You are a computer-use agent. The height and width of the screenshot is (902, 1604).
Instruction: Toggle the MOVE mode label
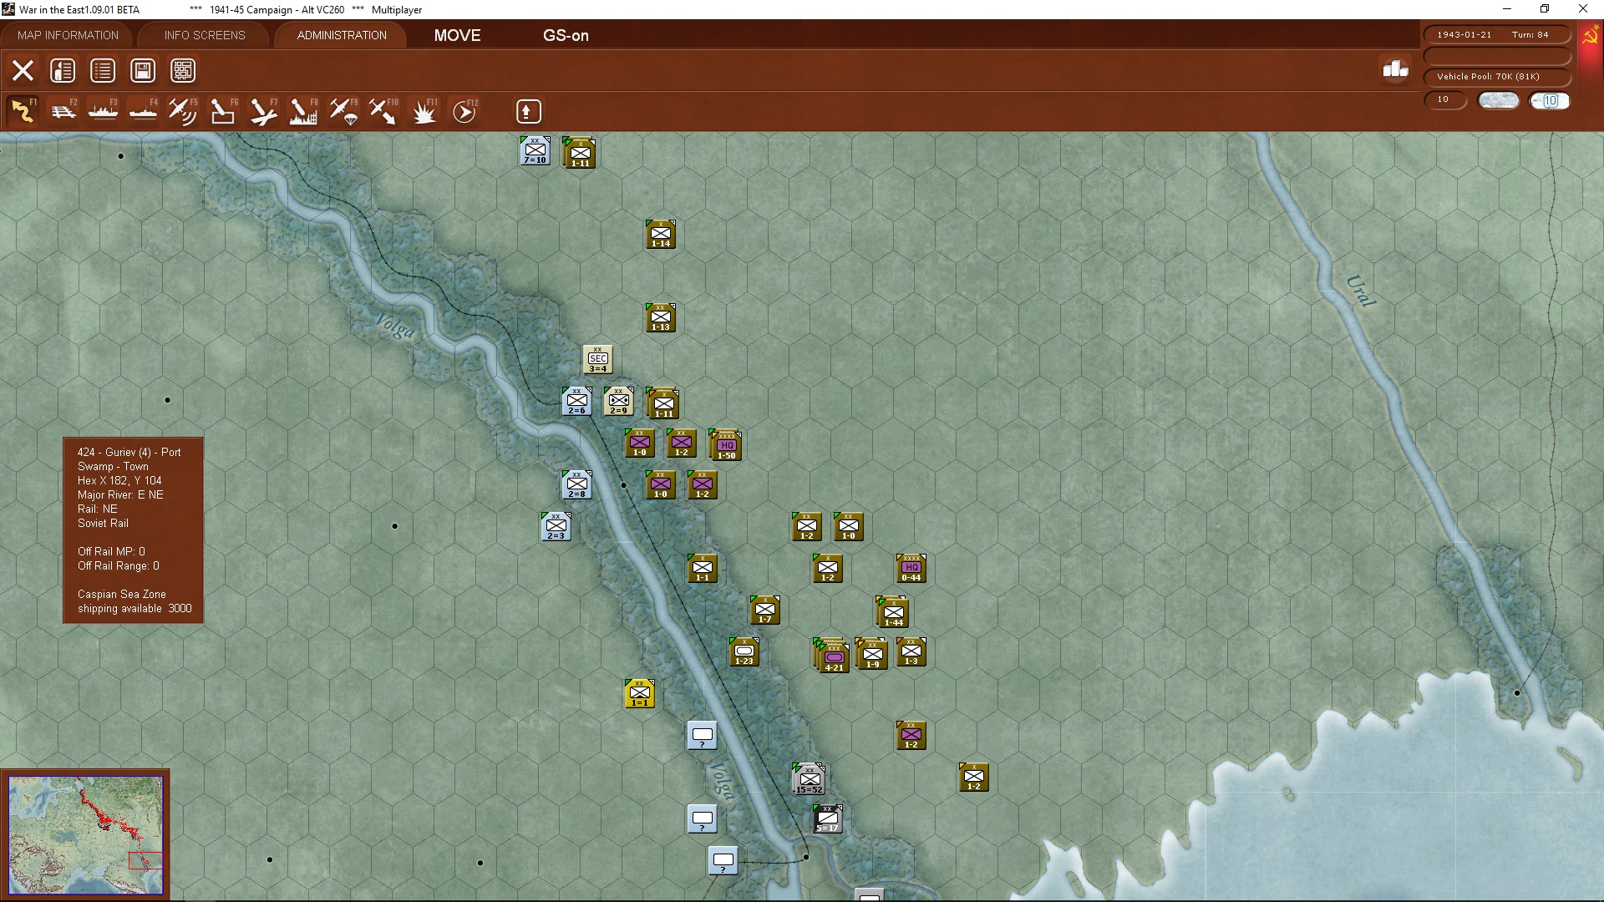pos(457,35)
